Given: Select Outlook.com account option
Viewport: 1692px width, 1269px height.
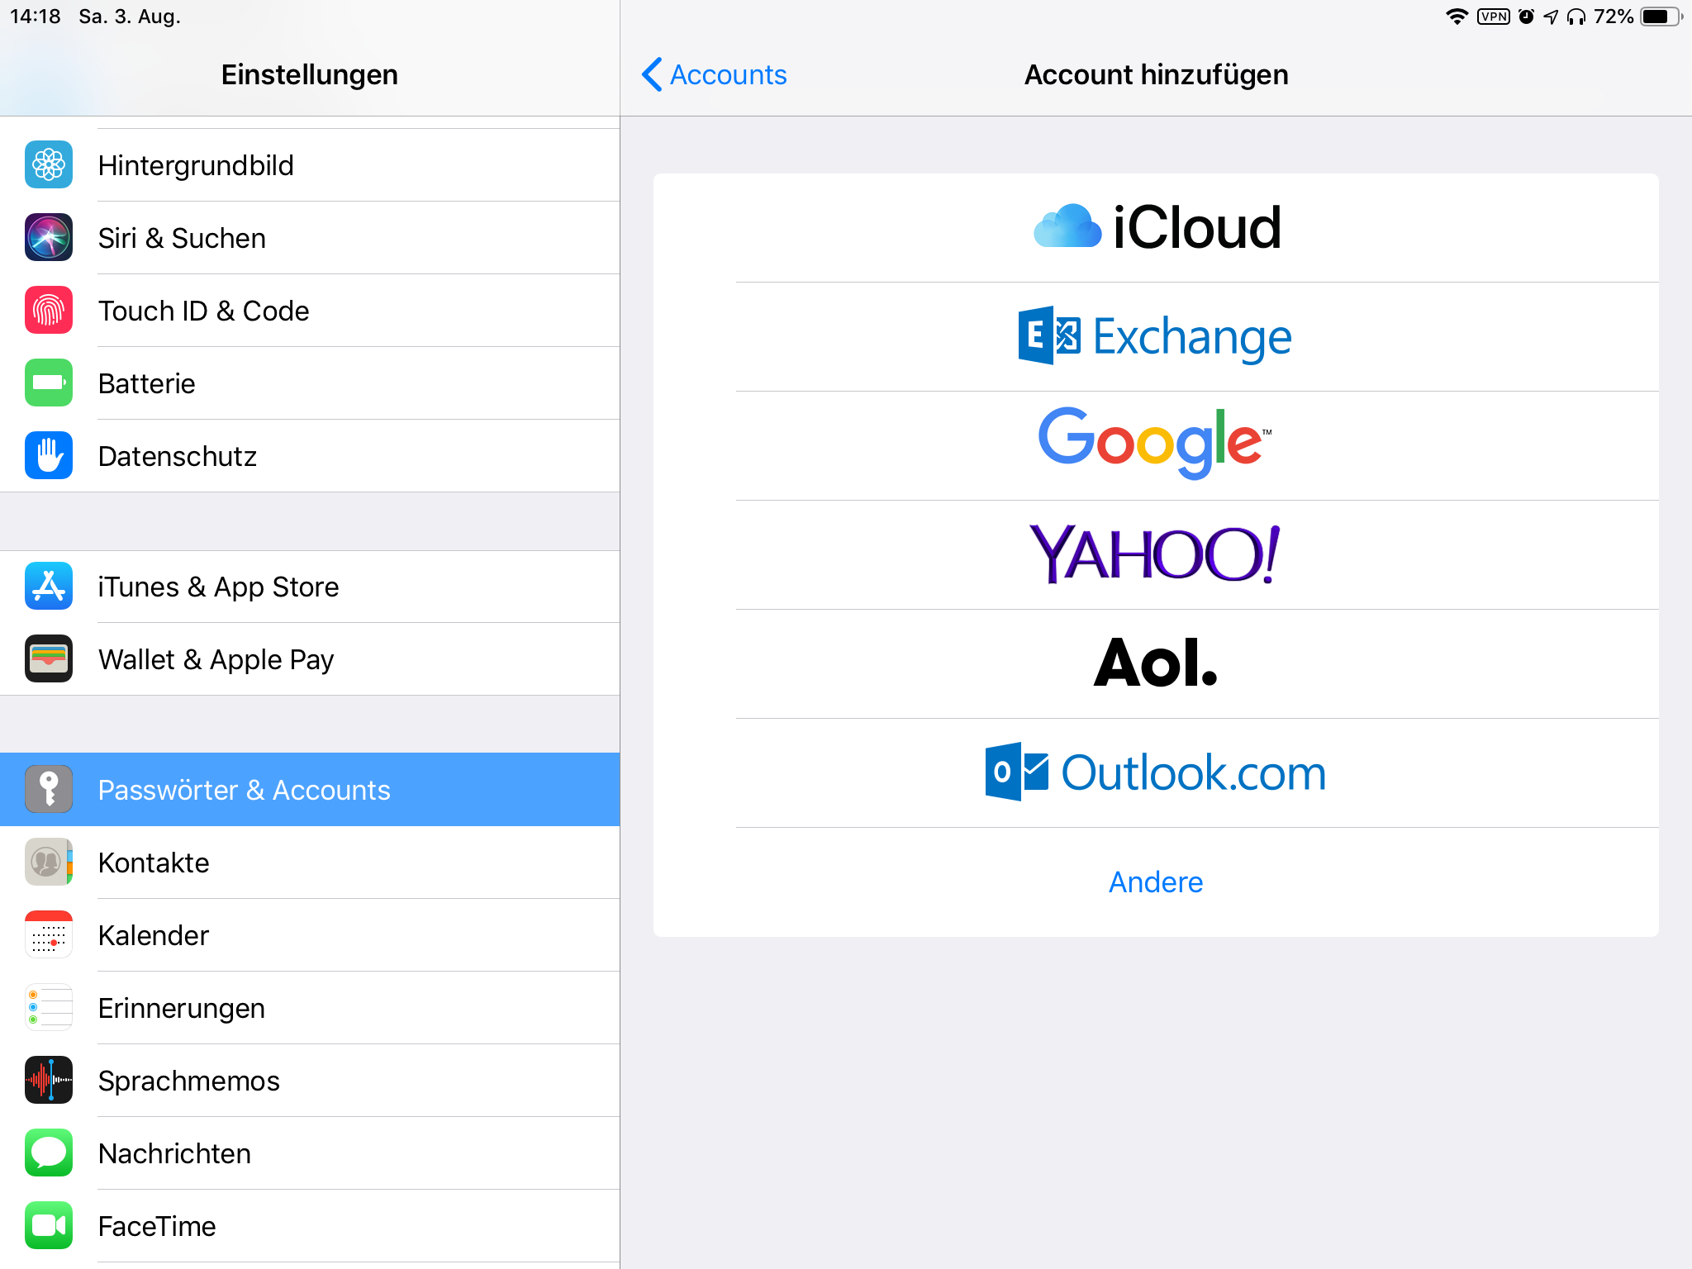Looking at the screenshot, I should click(x=1156, y=772).
